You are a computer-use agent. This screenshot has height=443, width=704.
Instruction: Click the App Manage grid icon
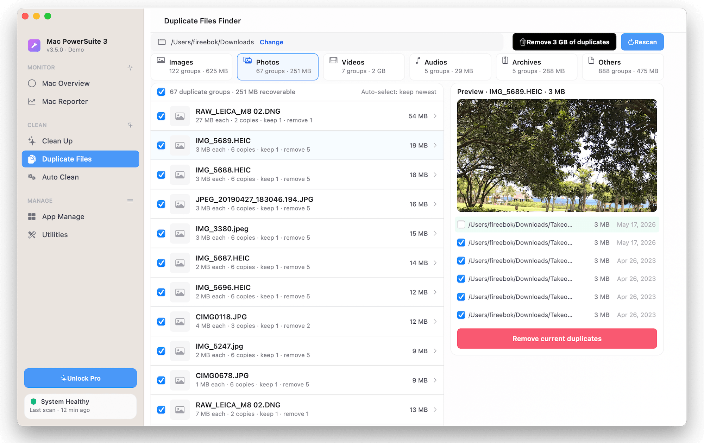pyautogui.click(x=32, y=217)
